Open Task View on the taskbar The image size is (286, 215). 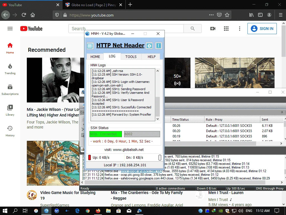pos(25,211)
